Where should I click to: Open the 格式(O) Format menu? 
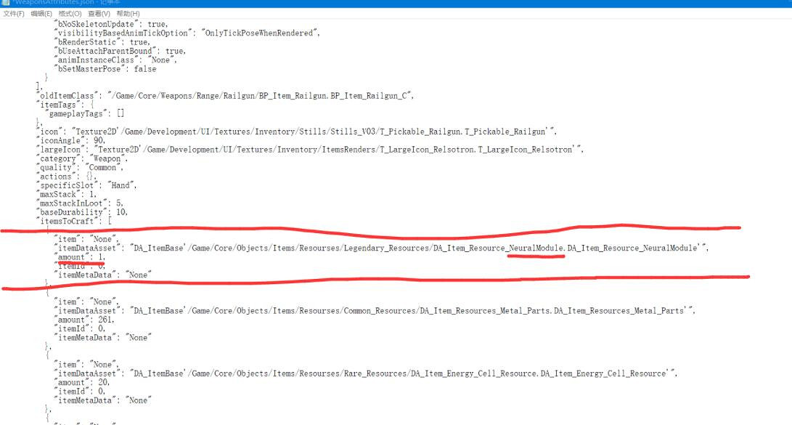pyautogui.click(x=70, y=14)
